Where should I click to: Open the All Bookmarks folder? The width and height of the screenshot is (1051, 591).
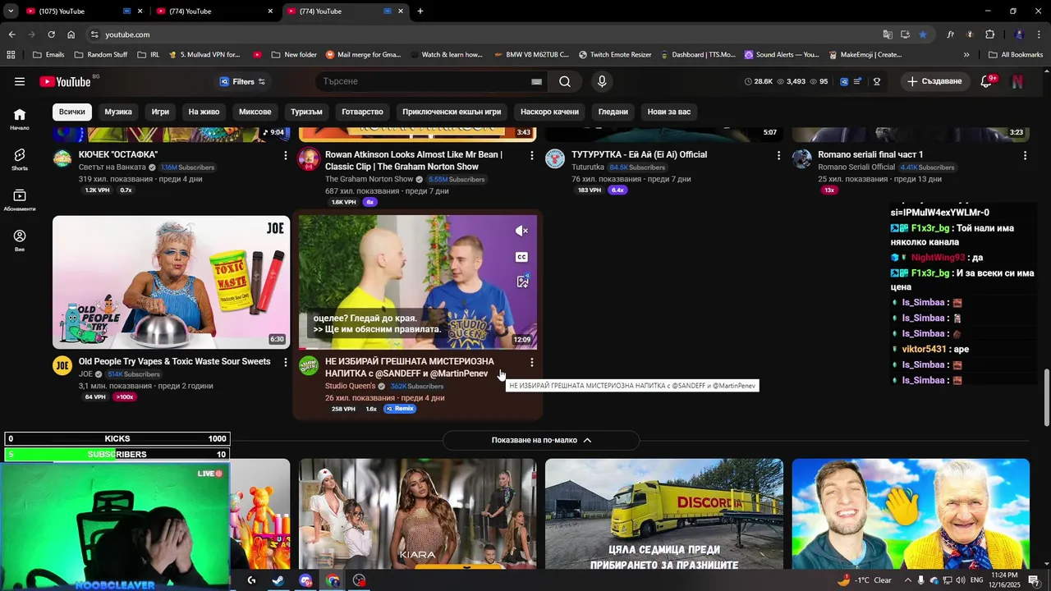[x=1016, y=55]
